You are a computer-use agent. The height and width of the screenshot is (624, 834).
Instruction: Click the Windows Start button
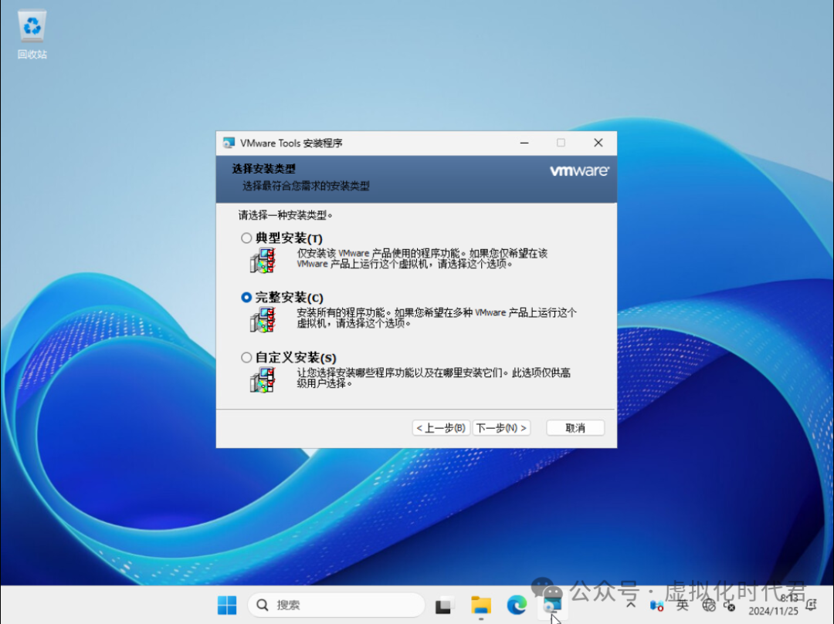click(x=225, y=605)
